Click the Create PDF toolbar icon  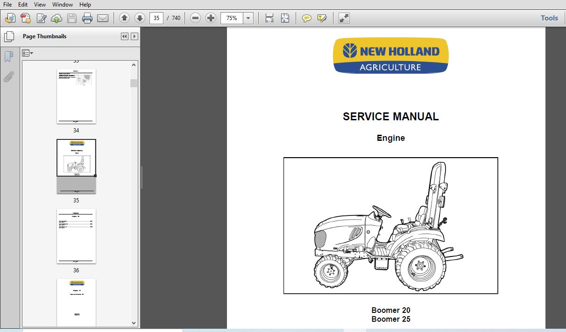(10, 18)
